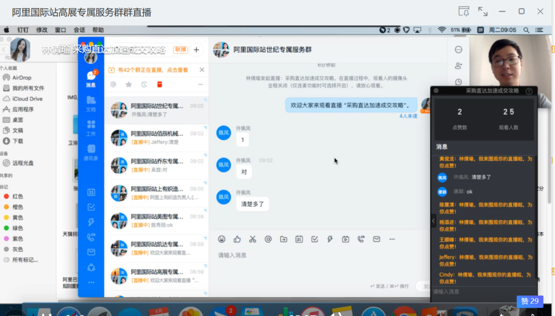Click the plus button to start new chat
Image resolution: width=555 pixels, height=316 pixels.
196,50
